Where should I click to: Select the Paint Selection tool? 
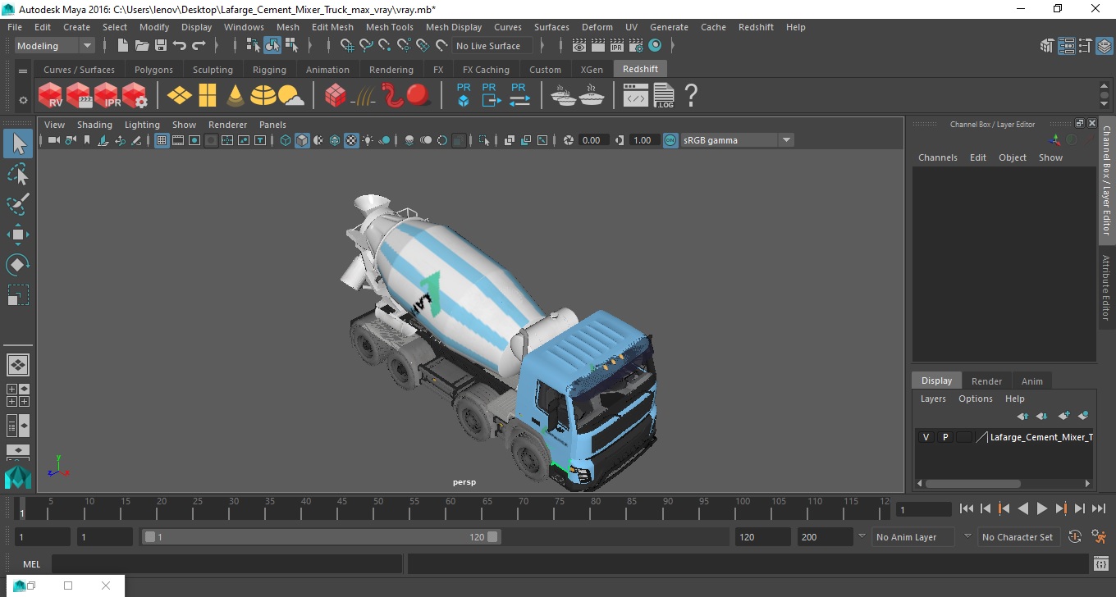(x=18, y=204)
